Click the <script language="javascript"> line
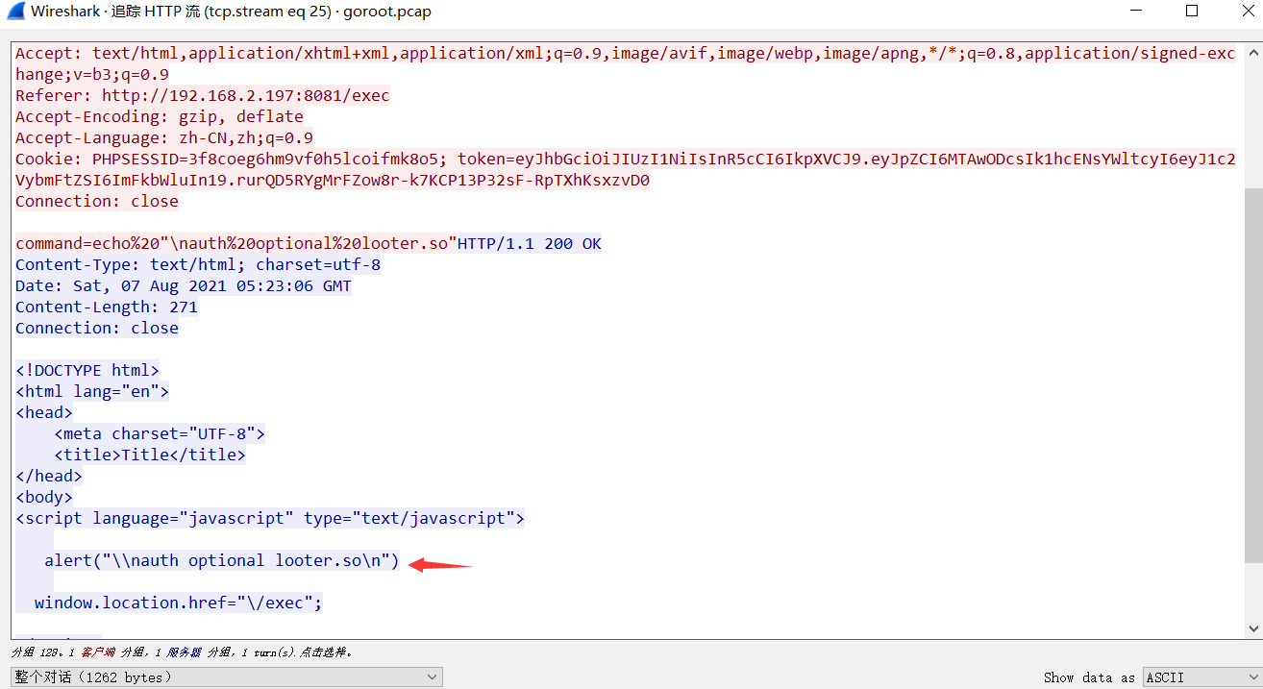This screenshot has height=689, width=1263. (x=270, y=518)
